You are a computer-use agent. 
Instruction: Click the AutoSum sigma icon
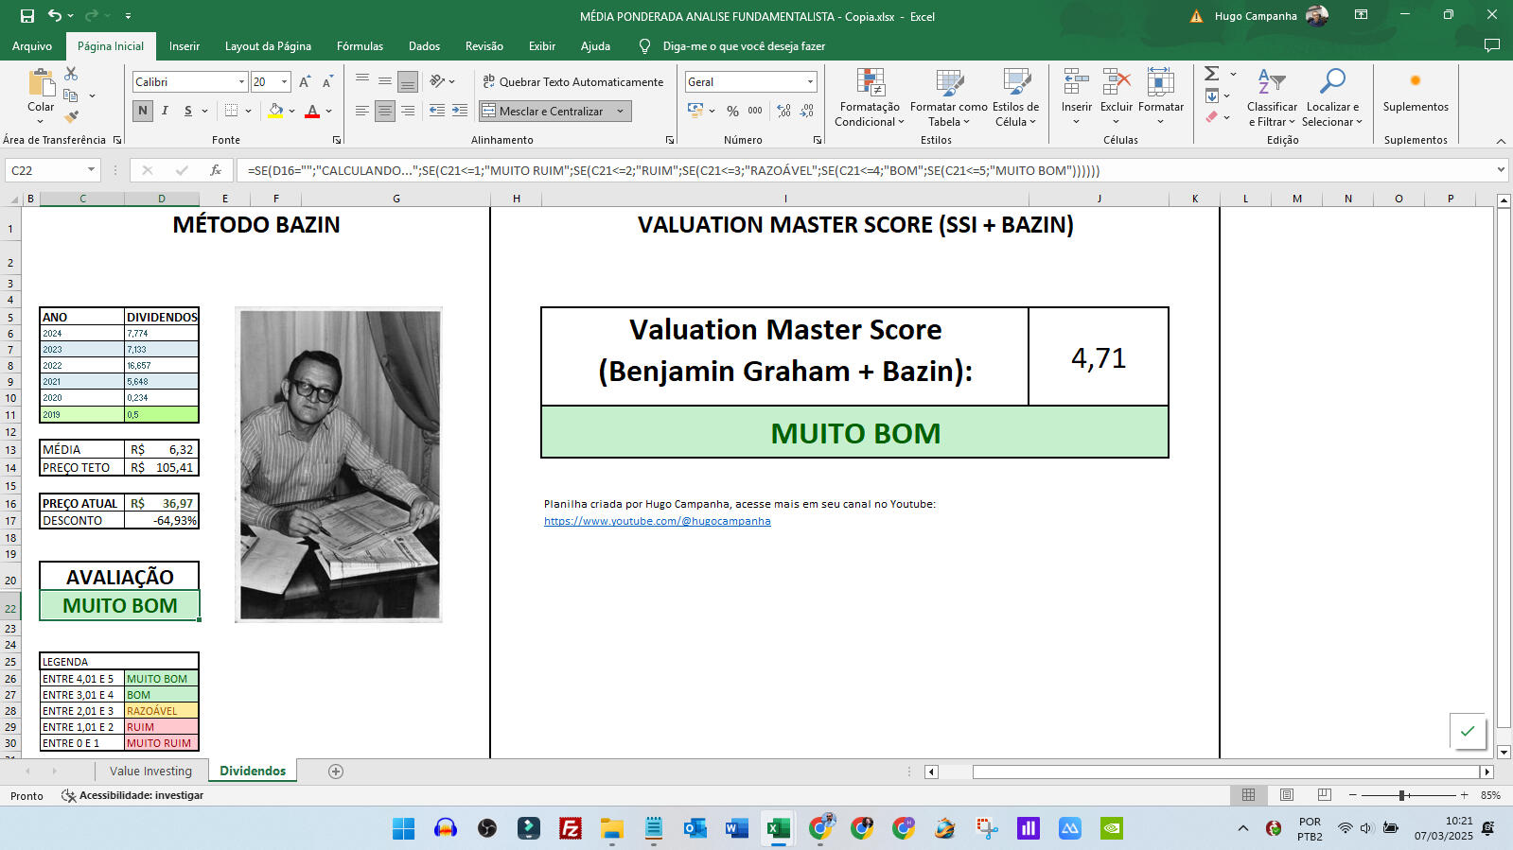[1211, 74]
